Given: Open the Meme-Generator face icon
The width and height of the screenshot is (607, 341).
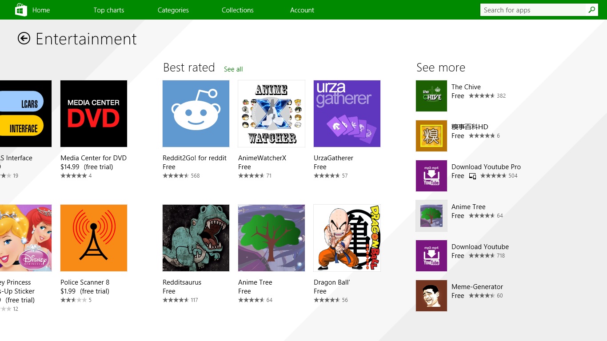Looking at the screenshot, I should (x=431, y=296).
